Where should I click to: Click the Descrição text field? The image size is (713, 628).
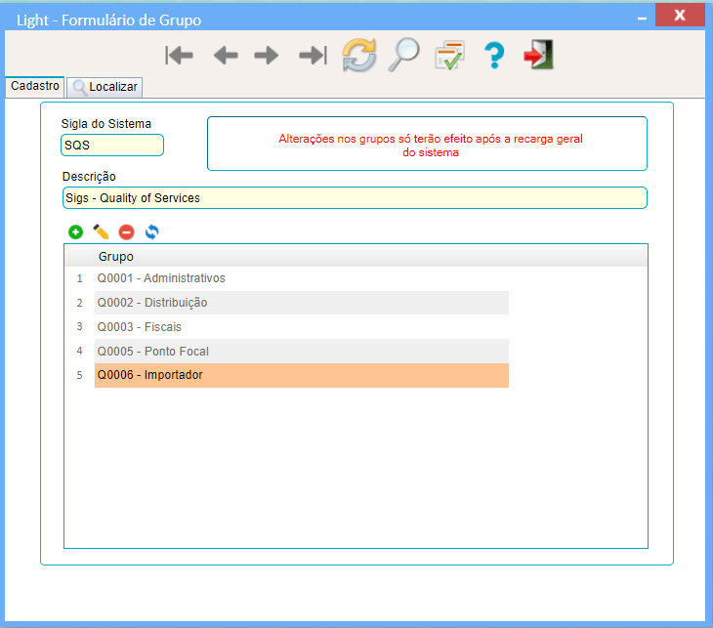tap(354, 198)
